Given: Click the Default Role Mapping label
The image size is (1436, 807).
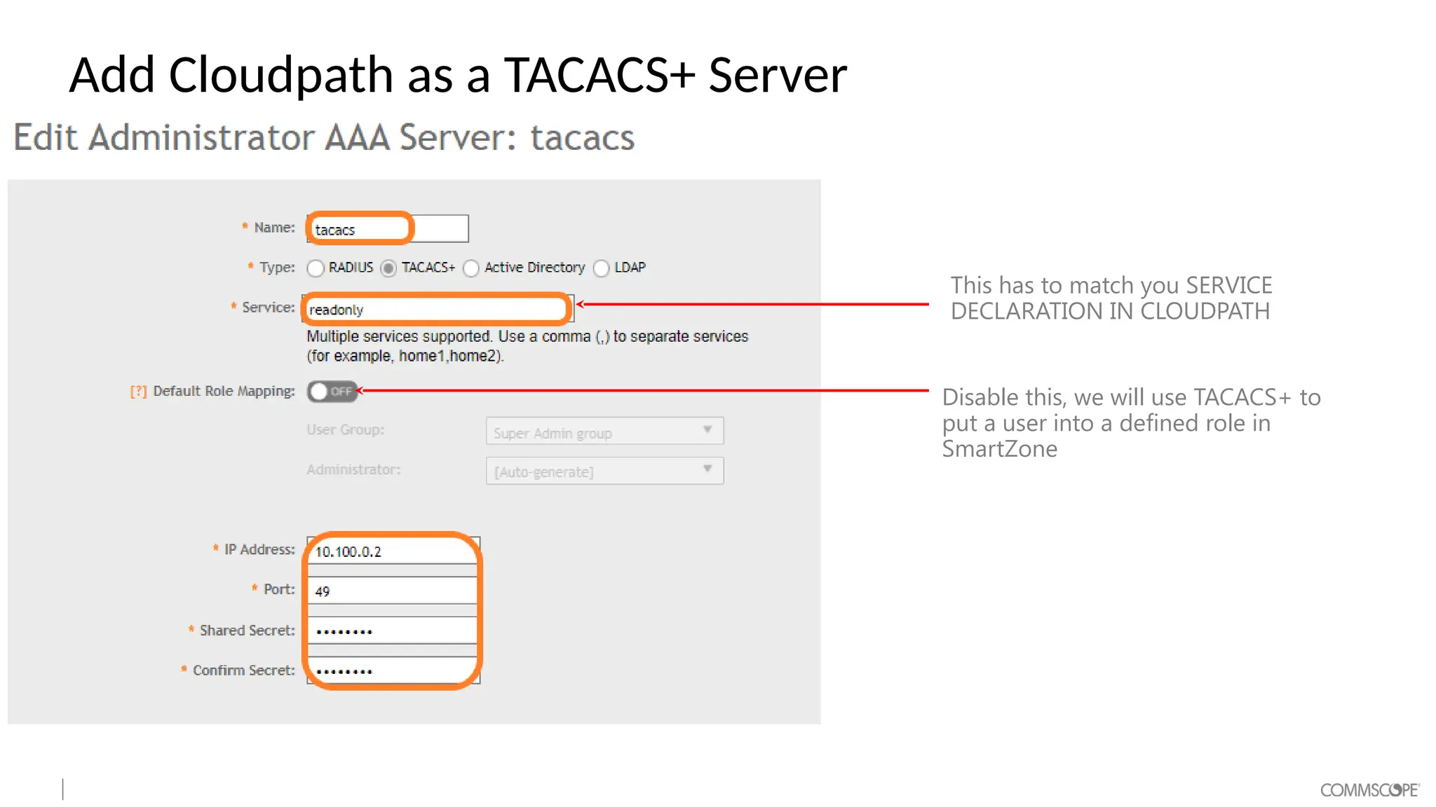Looking at the screenshot, I should pyautogui.click(x=224, y=391).
